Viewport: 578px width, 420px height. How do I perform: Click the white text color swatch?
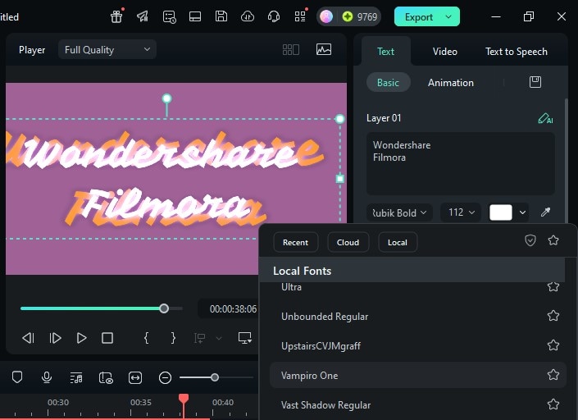click(500, 212)
